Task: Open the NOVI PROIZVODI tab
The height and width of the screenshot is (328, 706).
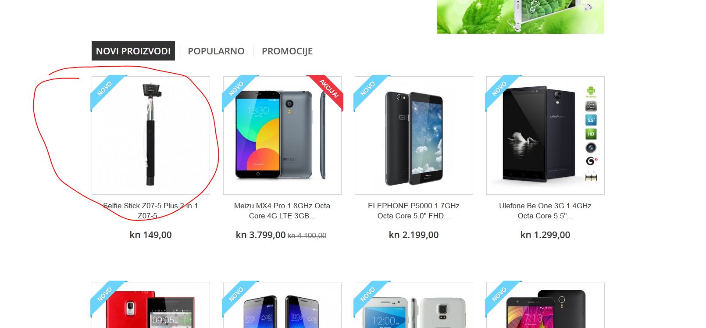Action: (x=133, y=51)
